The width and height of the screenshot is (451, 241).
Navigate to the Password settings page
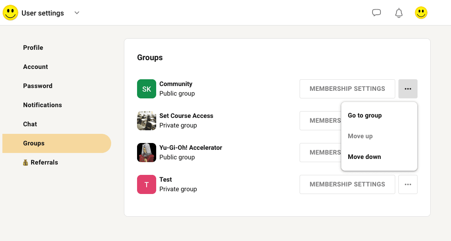click(38, 86)
